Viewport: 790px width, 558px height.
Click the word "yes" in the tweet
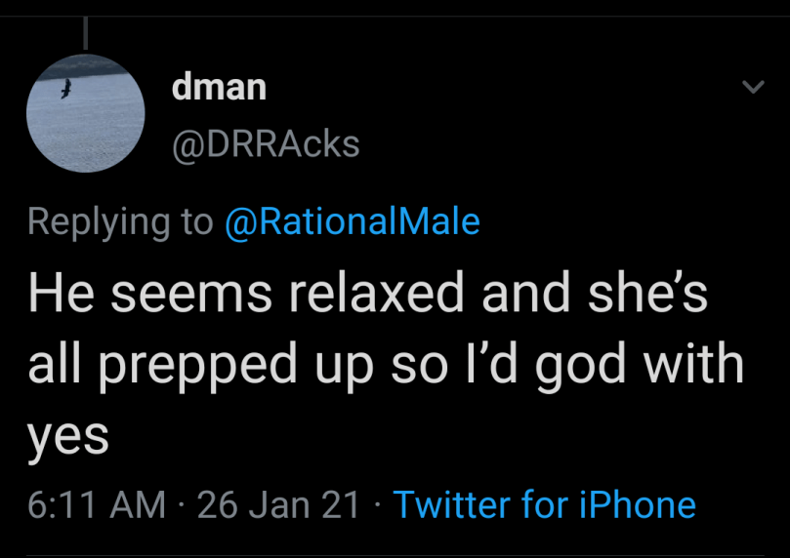pyautogui.click(x=67, y=435)
